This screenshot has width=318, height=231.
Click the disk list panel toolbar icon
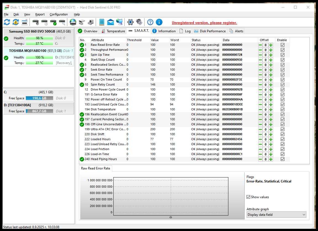25,22
